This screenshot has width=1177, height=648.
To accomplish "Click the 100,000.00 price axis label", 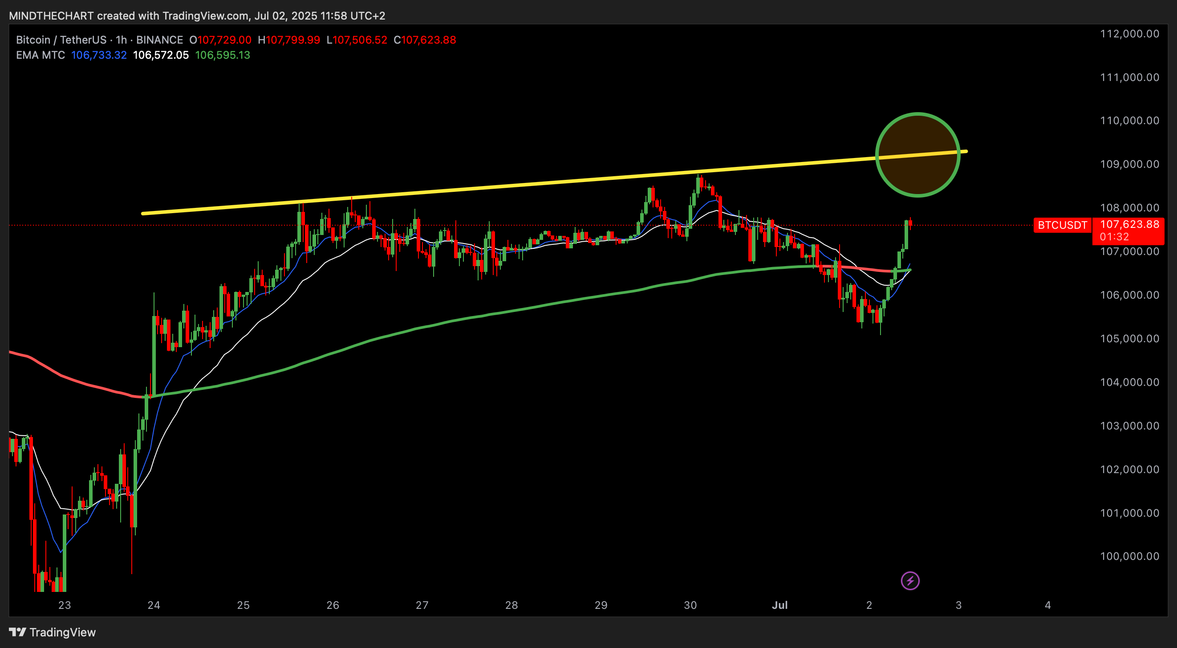I will click(x=1129, y=556).
